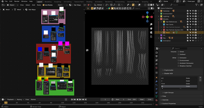204x108 pixels.
Task: Open the Slot 1 material slot dropdown
Action: pyautogui.click(x=63, y=5)
